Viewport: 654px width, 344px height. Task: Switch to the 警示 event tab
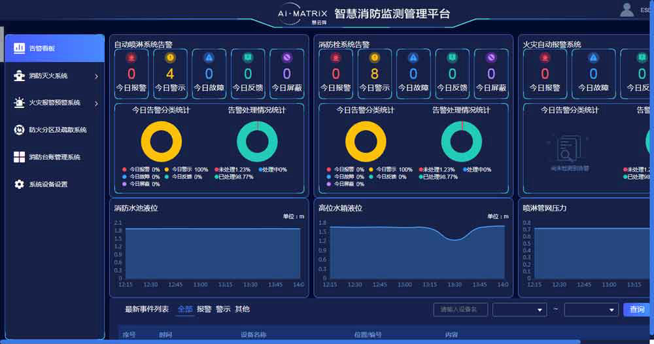223,309
